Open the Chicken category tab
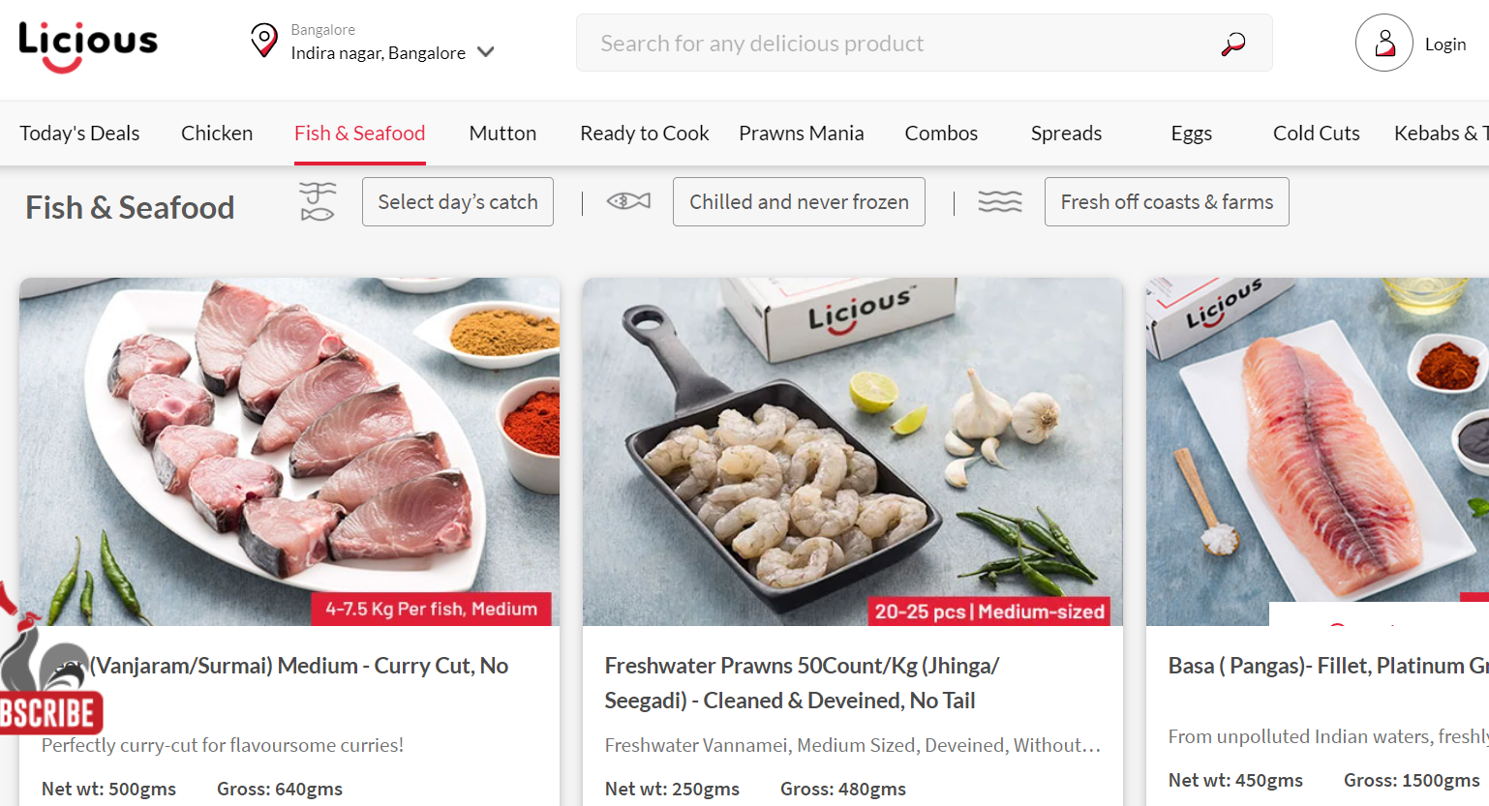Viewport: 1489px width, 806px height. [217, 134]
